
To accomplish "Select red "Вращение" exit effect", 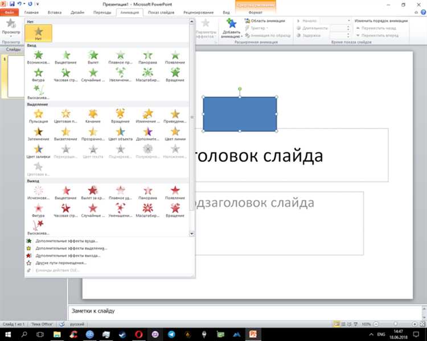I will tap(175, 211).
